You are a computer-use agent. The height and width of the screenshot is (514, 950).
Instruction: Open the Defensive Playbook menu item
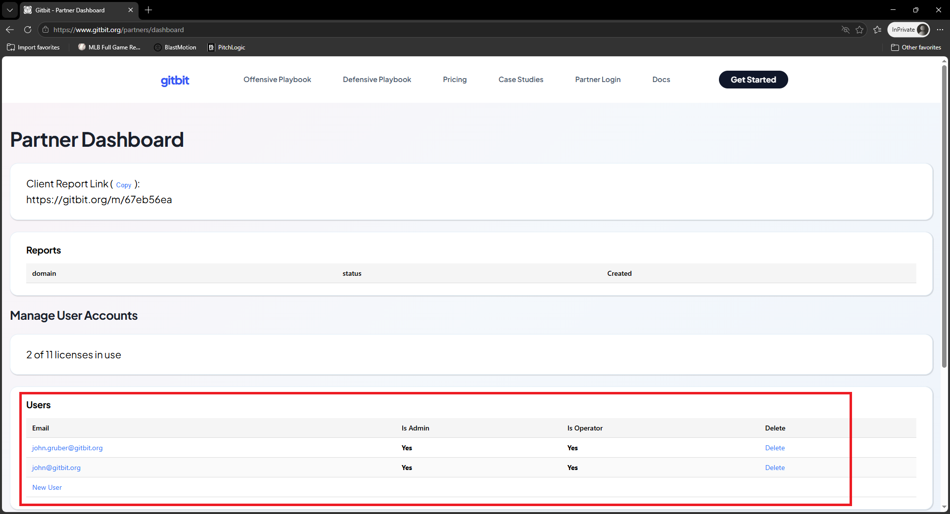[377, 80]
